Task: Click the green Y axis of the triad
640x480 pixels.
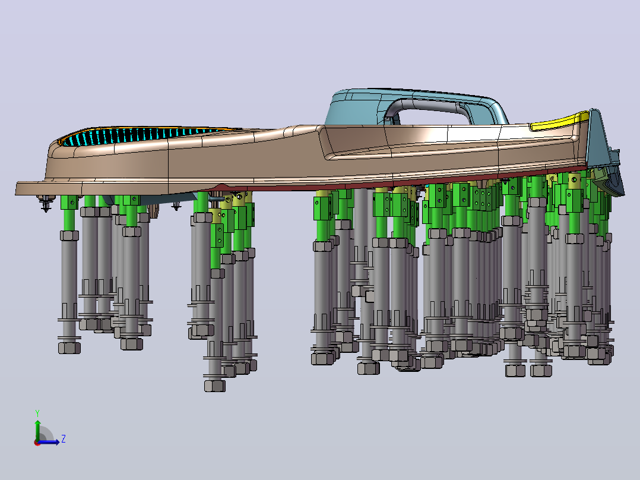Action: 37,430
